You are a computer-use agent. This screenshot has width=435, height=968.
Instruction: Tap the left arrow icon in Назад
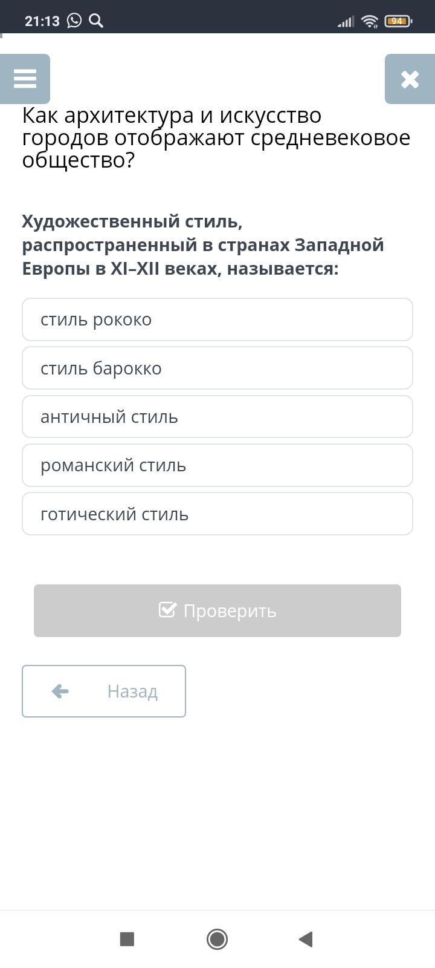click(x=60, y=691)
